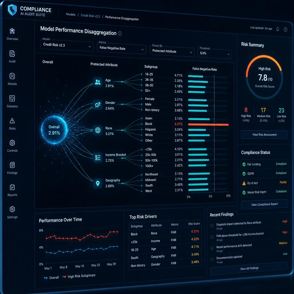Open the Threshold 5.0% dropdown
The width and height of the screenshot is (294, 294).
[215, 53]
